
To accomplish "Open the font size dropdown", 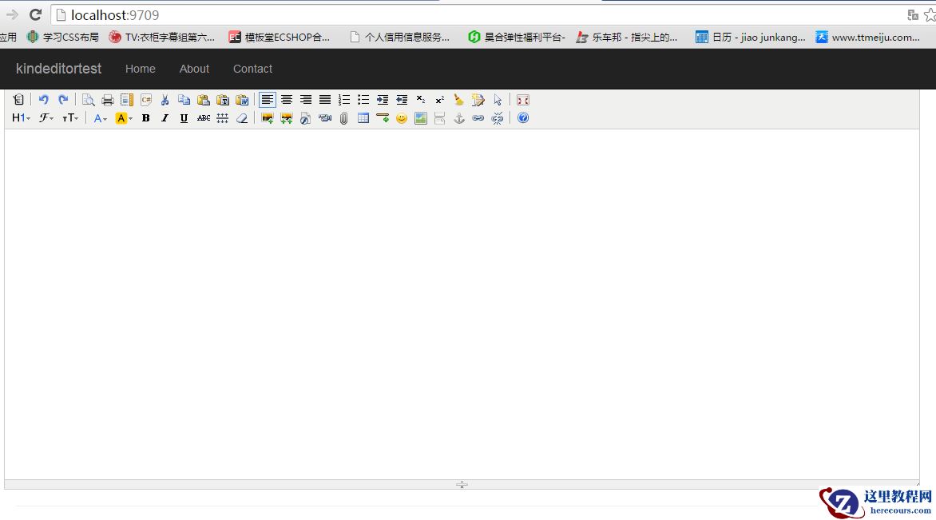I will pos(70,117).
